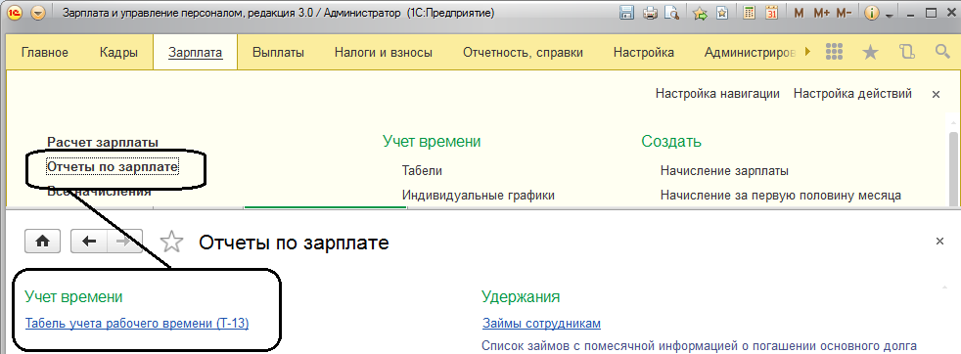Expand the info button dropdown arrow
Image resolution: width=961 pixels, height=354 pixels.
coord(889,14)
